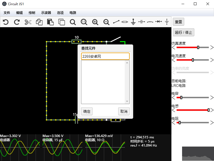This screenshot has height=161, width=214.
Task: Select the Diode tool icon
Action: (158, 22)
